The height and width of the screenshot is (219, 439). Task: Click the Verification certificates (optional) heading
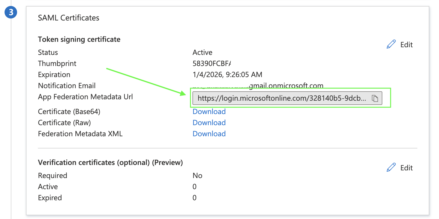click(110, 162)
